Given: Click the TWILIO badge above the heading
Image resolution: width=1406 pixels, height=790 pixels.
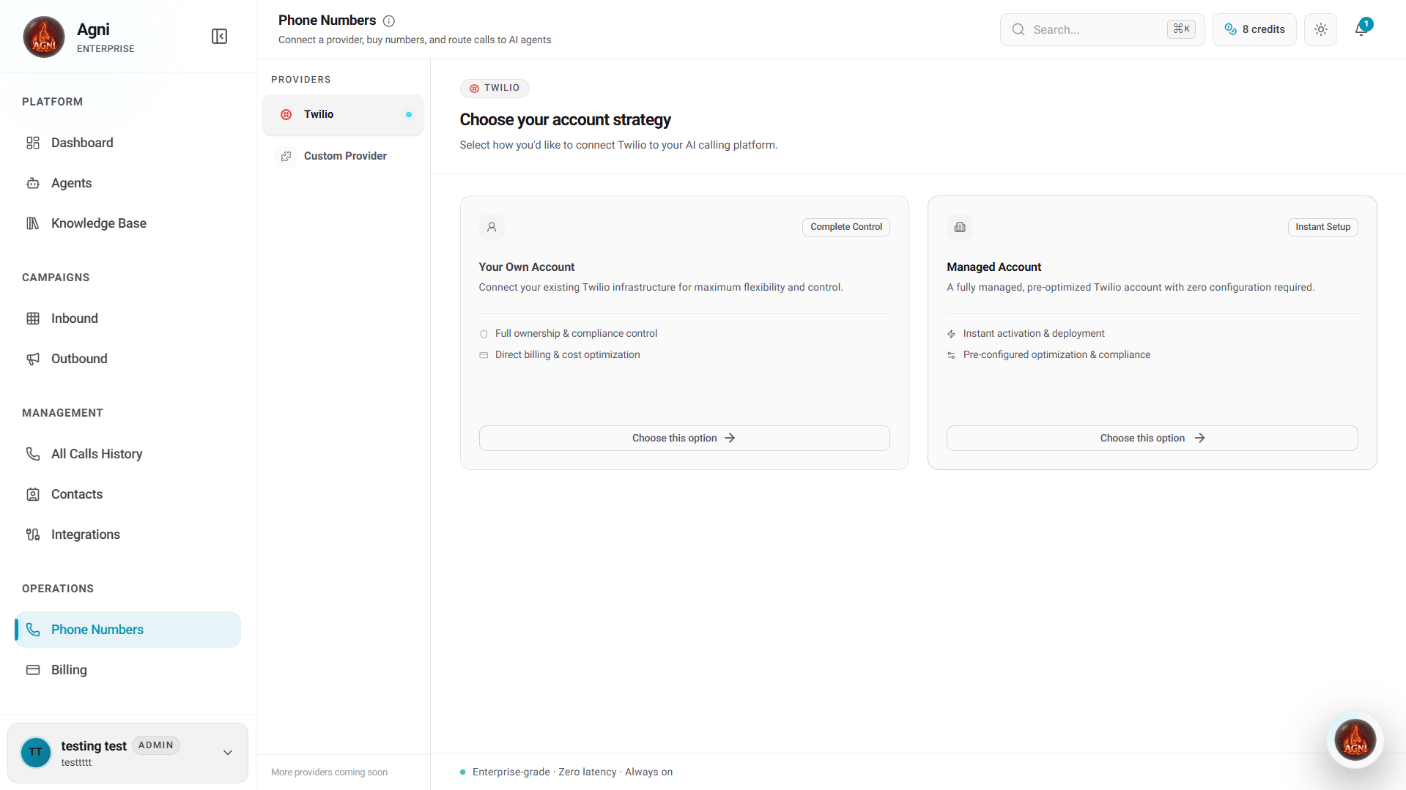Looking at the screenshot, I should (x=495, y=88).
